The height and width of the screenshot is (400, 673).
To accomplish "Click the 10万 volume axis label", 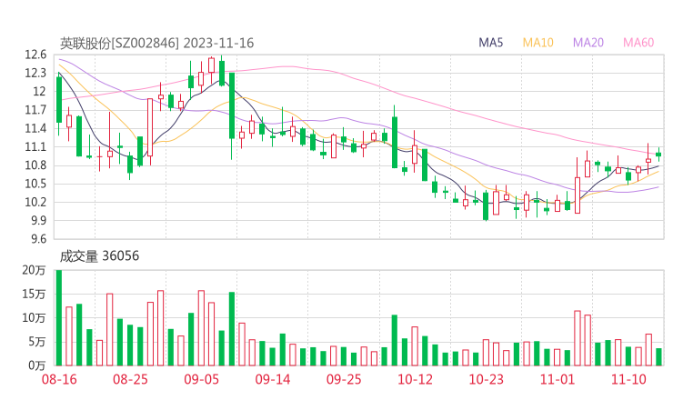I will click(x=34, y=318).
